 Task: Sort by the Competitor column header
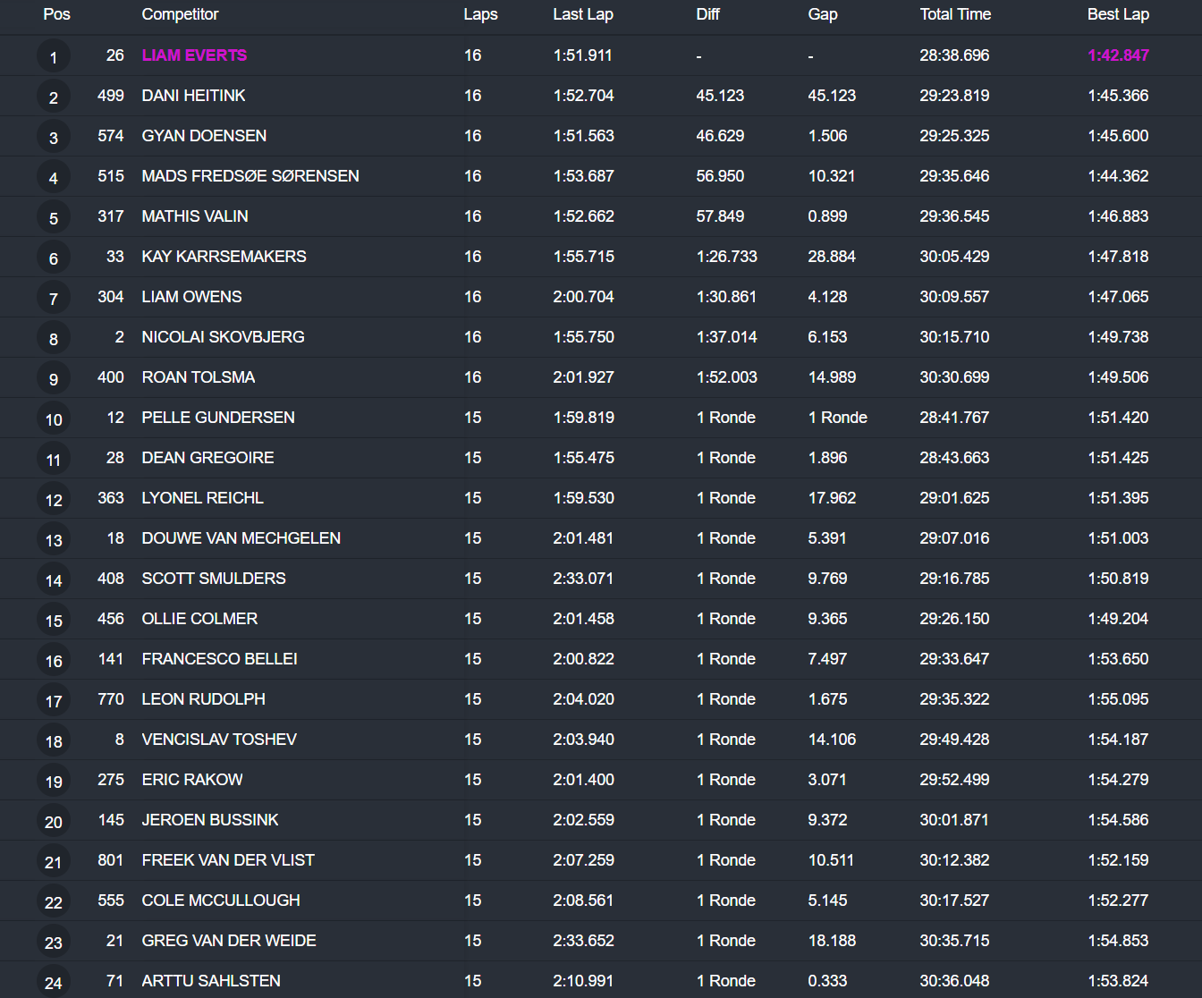(180, 14)
